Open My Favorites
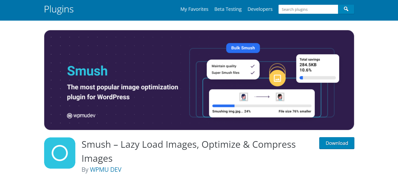The image size is (398, 185). [x=194, y=9]
